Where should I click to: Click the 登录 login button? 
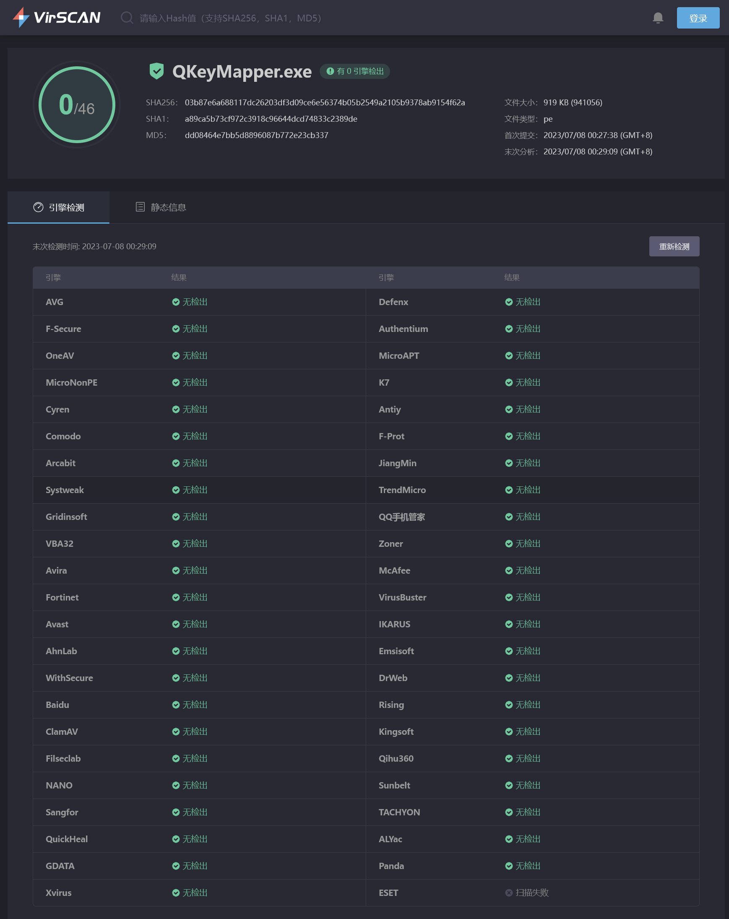tap(698, 18)
